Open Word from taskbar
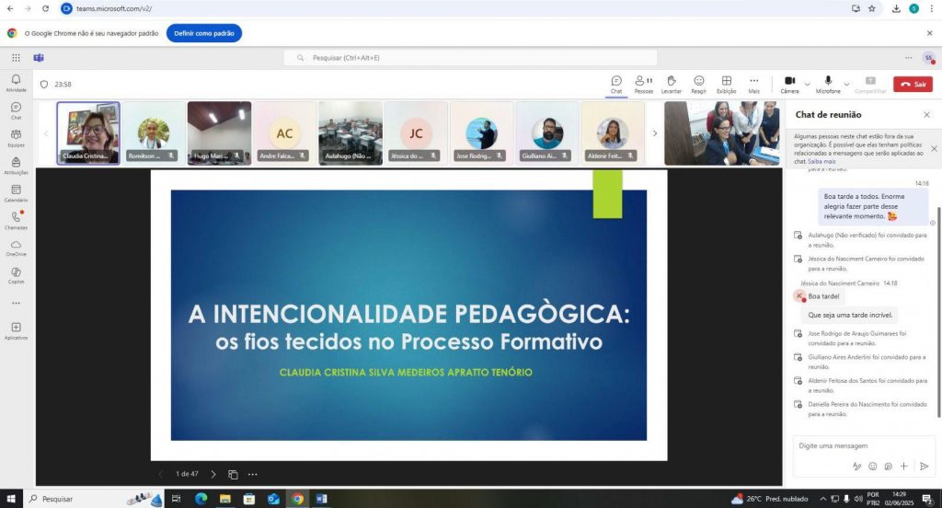This screenshot has width=942, height=508. tap(321, 499)
